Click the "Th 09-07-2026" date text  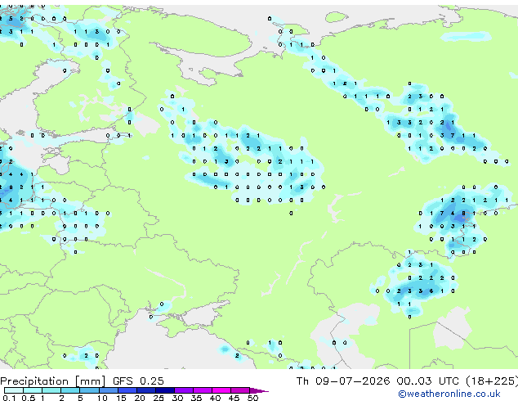pyautogui.click(x=343, y=381)
